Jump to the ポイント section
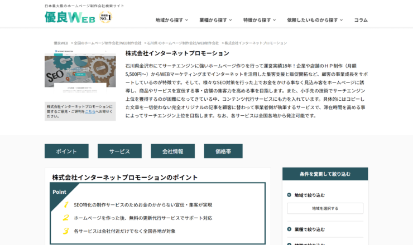 tap(66, 151)
